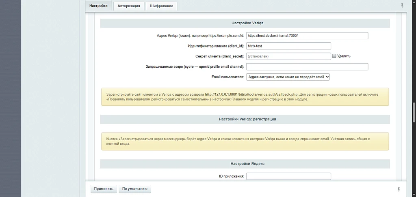Switch to the Настройки tab
Viewport: 416px width, 197px height.
coord(98,6)
